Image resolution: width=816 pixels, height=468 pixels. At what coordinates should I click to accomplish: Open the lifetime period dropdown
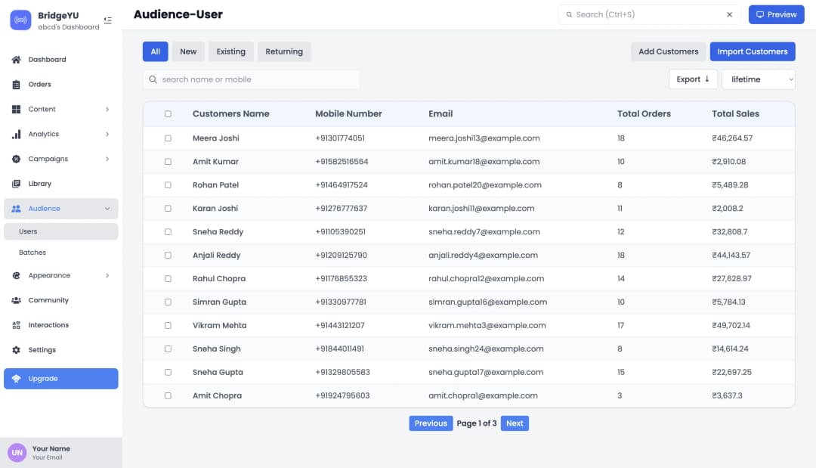point(759,79)
